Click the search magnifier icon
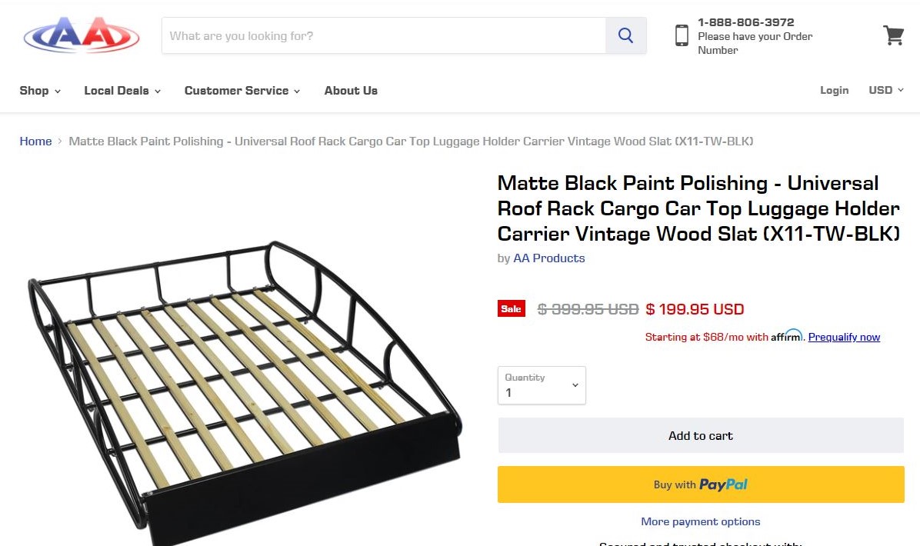Screen dimensions: 920x546 (625, 35)
